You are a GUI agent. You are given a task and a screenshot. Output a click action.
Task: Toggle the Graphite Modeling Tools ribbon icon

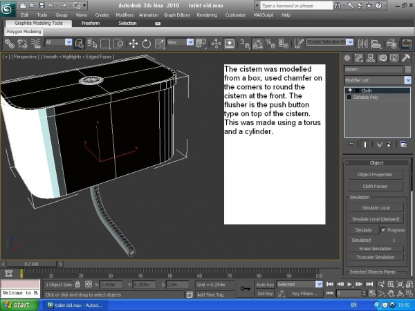pos(407,44)
